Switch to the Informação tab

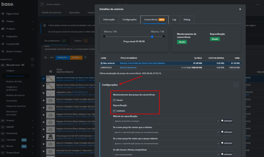click(x=109, y=20)
